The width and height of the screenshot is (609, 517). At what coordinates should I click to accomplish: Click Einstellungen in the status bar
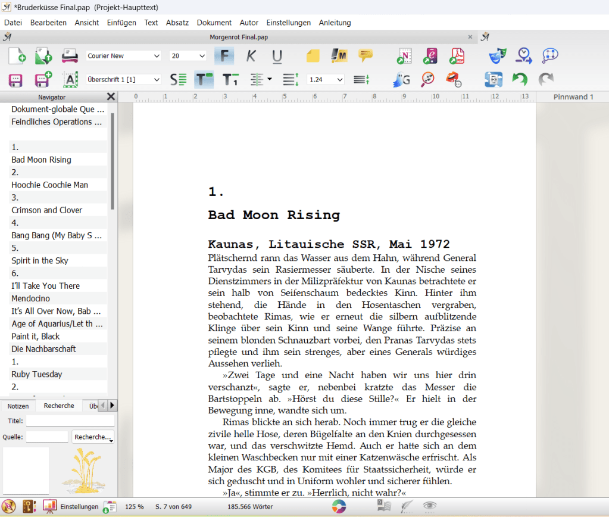(79, 507)
